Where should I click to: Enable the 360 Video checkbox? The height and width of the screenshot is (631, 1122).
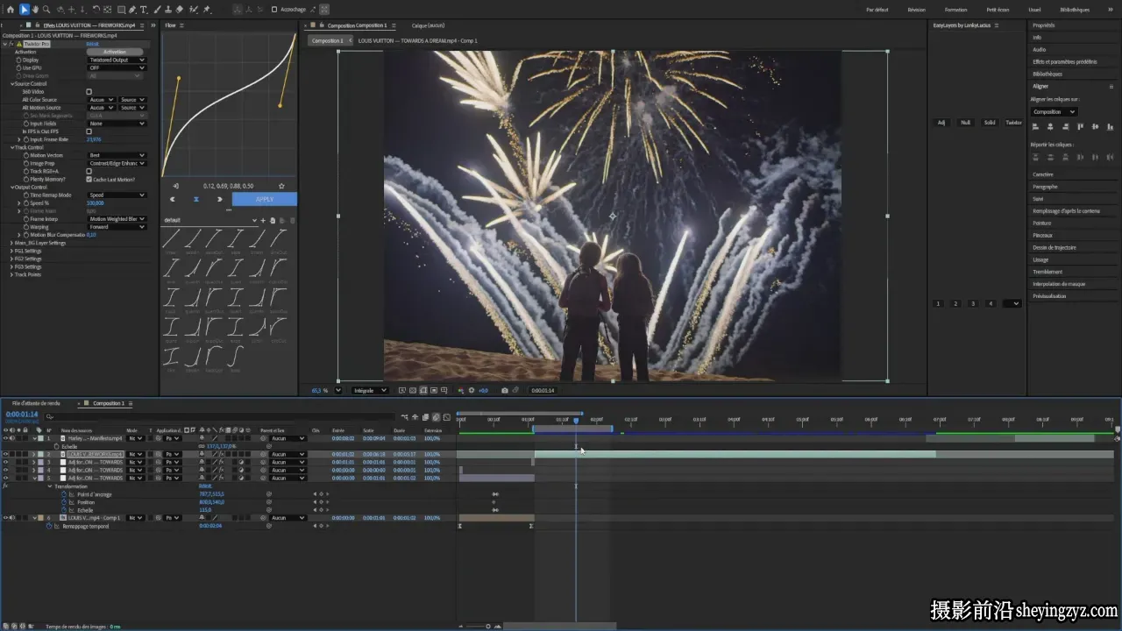(x=89, y=92)
